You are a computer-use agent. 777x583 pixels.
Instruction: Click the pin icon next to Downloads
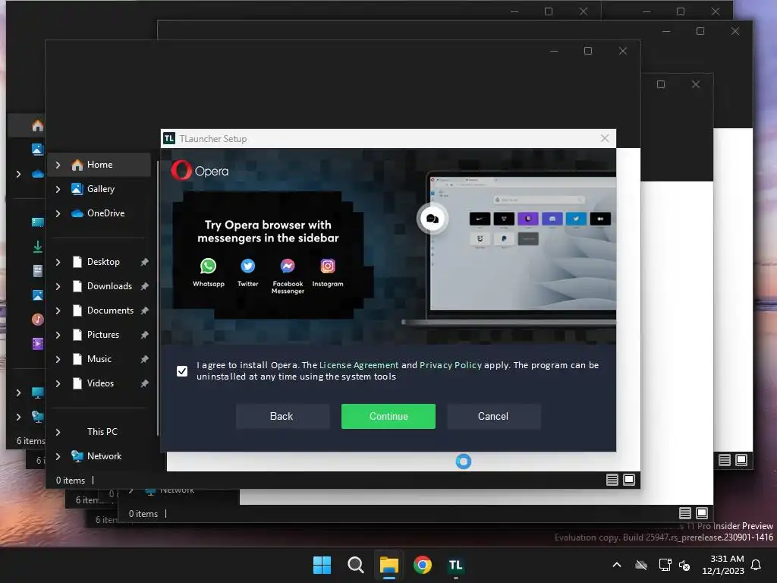[x=144, y=286]
